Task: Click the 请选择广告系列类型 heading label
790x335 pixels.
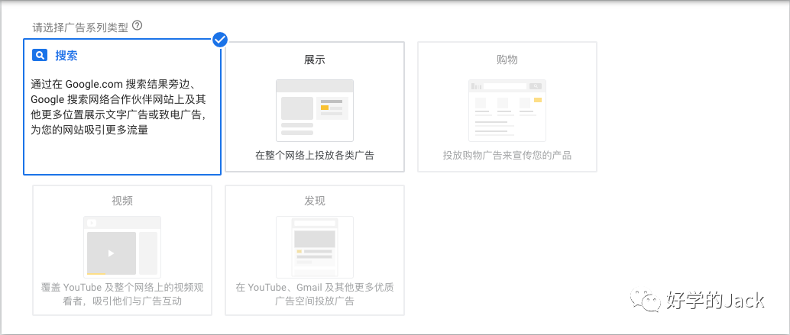Action: [80, 27]
